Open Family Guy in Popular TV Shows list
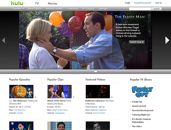 click(137, 102)
